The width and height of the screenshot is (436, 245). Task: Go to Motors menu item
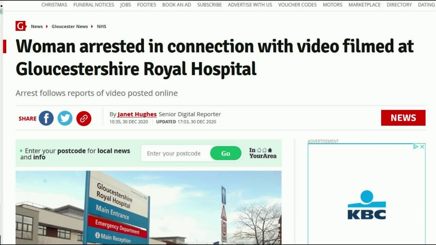point(332,5)
